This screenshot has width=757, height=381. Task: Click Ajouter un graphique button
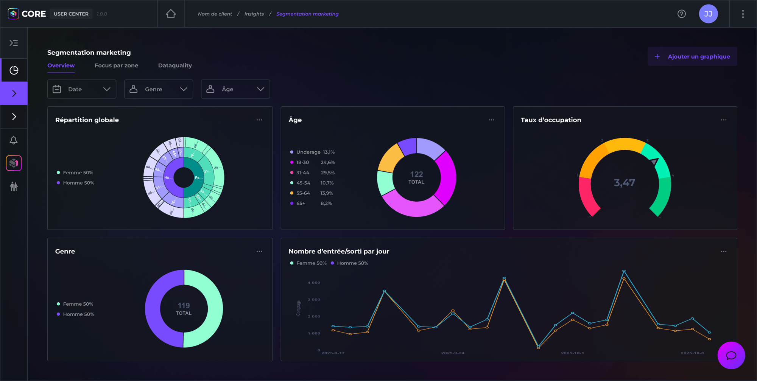tap(692, 56)
